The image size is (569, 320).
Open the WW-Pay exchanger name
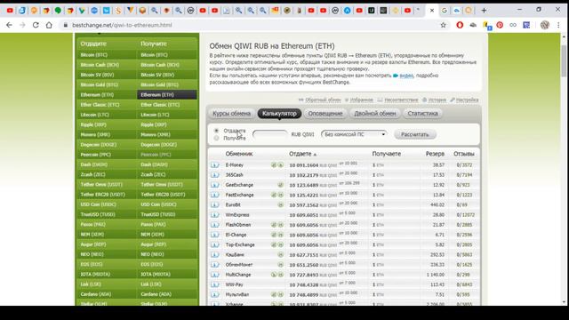click(235, 284)
